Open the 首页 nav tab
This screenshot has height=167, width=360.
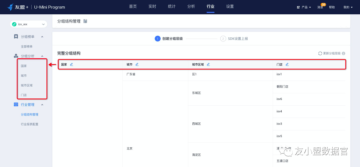133,6
